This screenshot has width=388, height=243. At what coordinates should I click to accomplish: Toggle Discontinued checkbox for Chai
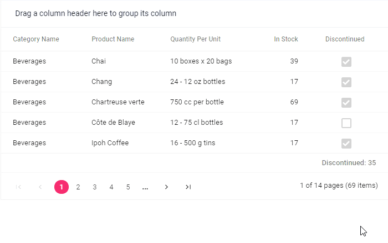point(346,61)
